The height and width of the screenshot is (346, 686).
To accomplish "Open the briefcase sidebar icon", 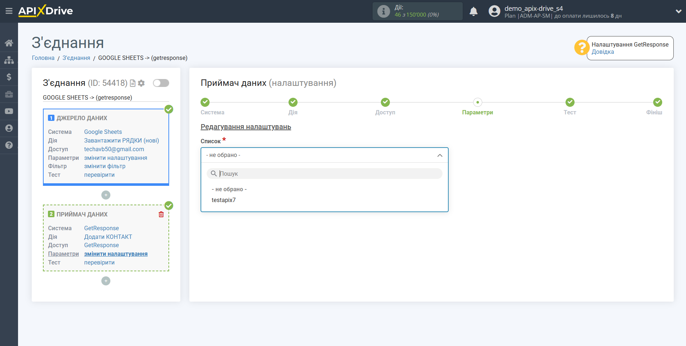I will (9, 94).
